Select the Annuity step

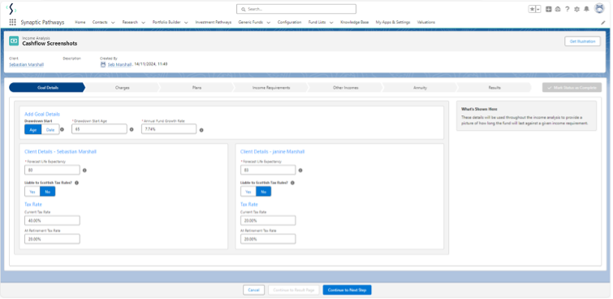point(421,88)
